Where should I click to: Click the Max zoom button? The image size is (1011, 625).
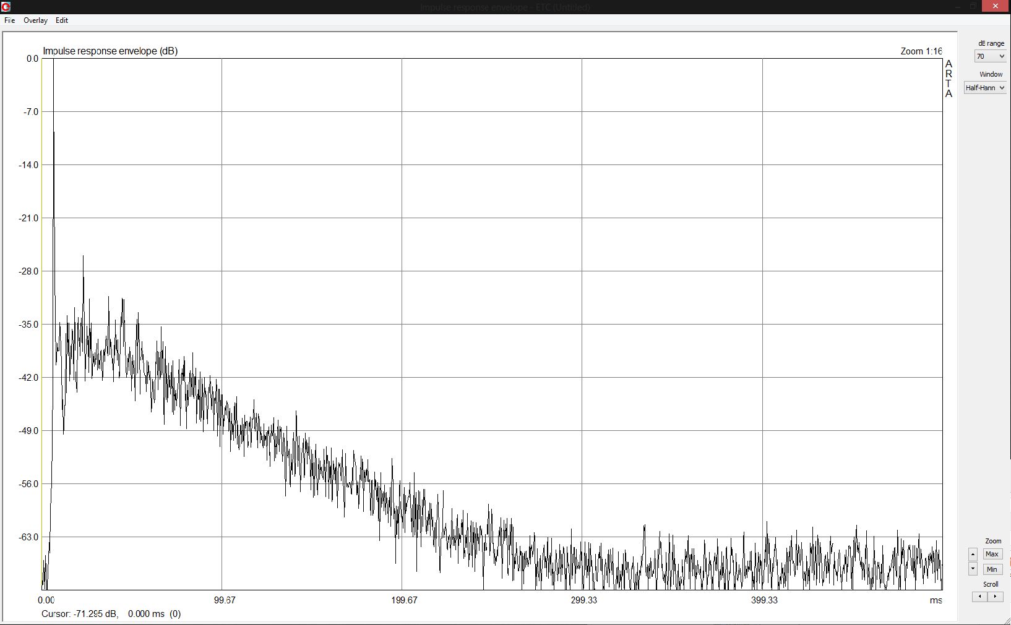pyautogui.click(x=992, y=554)
